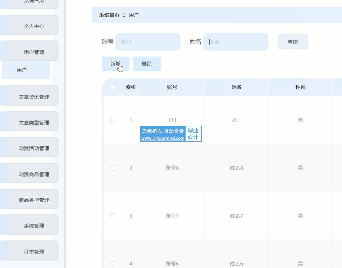Click the 删除 button
This screenshot has height=268, width=342.
[147, 64]
